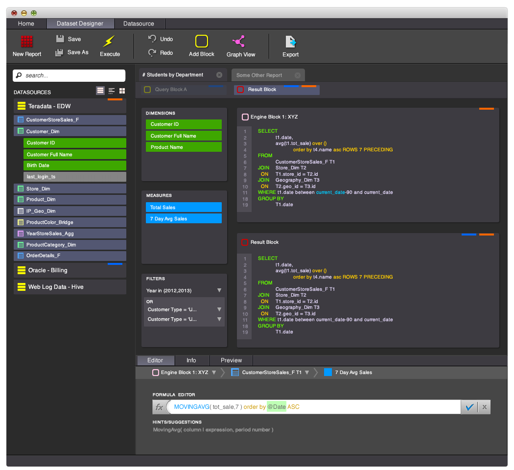This screenshot has height=470, width=514.
Task: Select the 7 Day Avg Sales measure
Action: pos(184,218)
